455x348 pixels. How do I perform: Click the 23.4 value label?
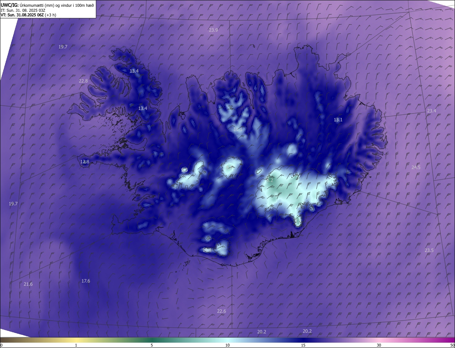click(432, 111)
